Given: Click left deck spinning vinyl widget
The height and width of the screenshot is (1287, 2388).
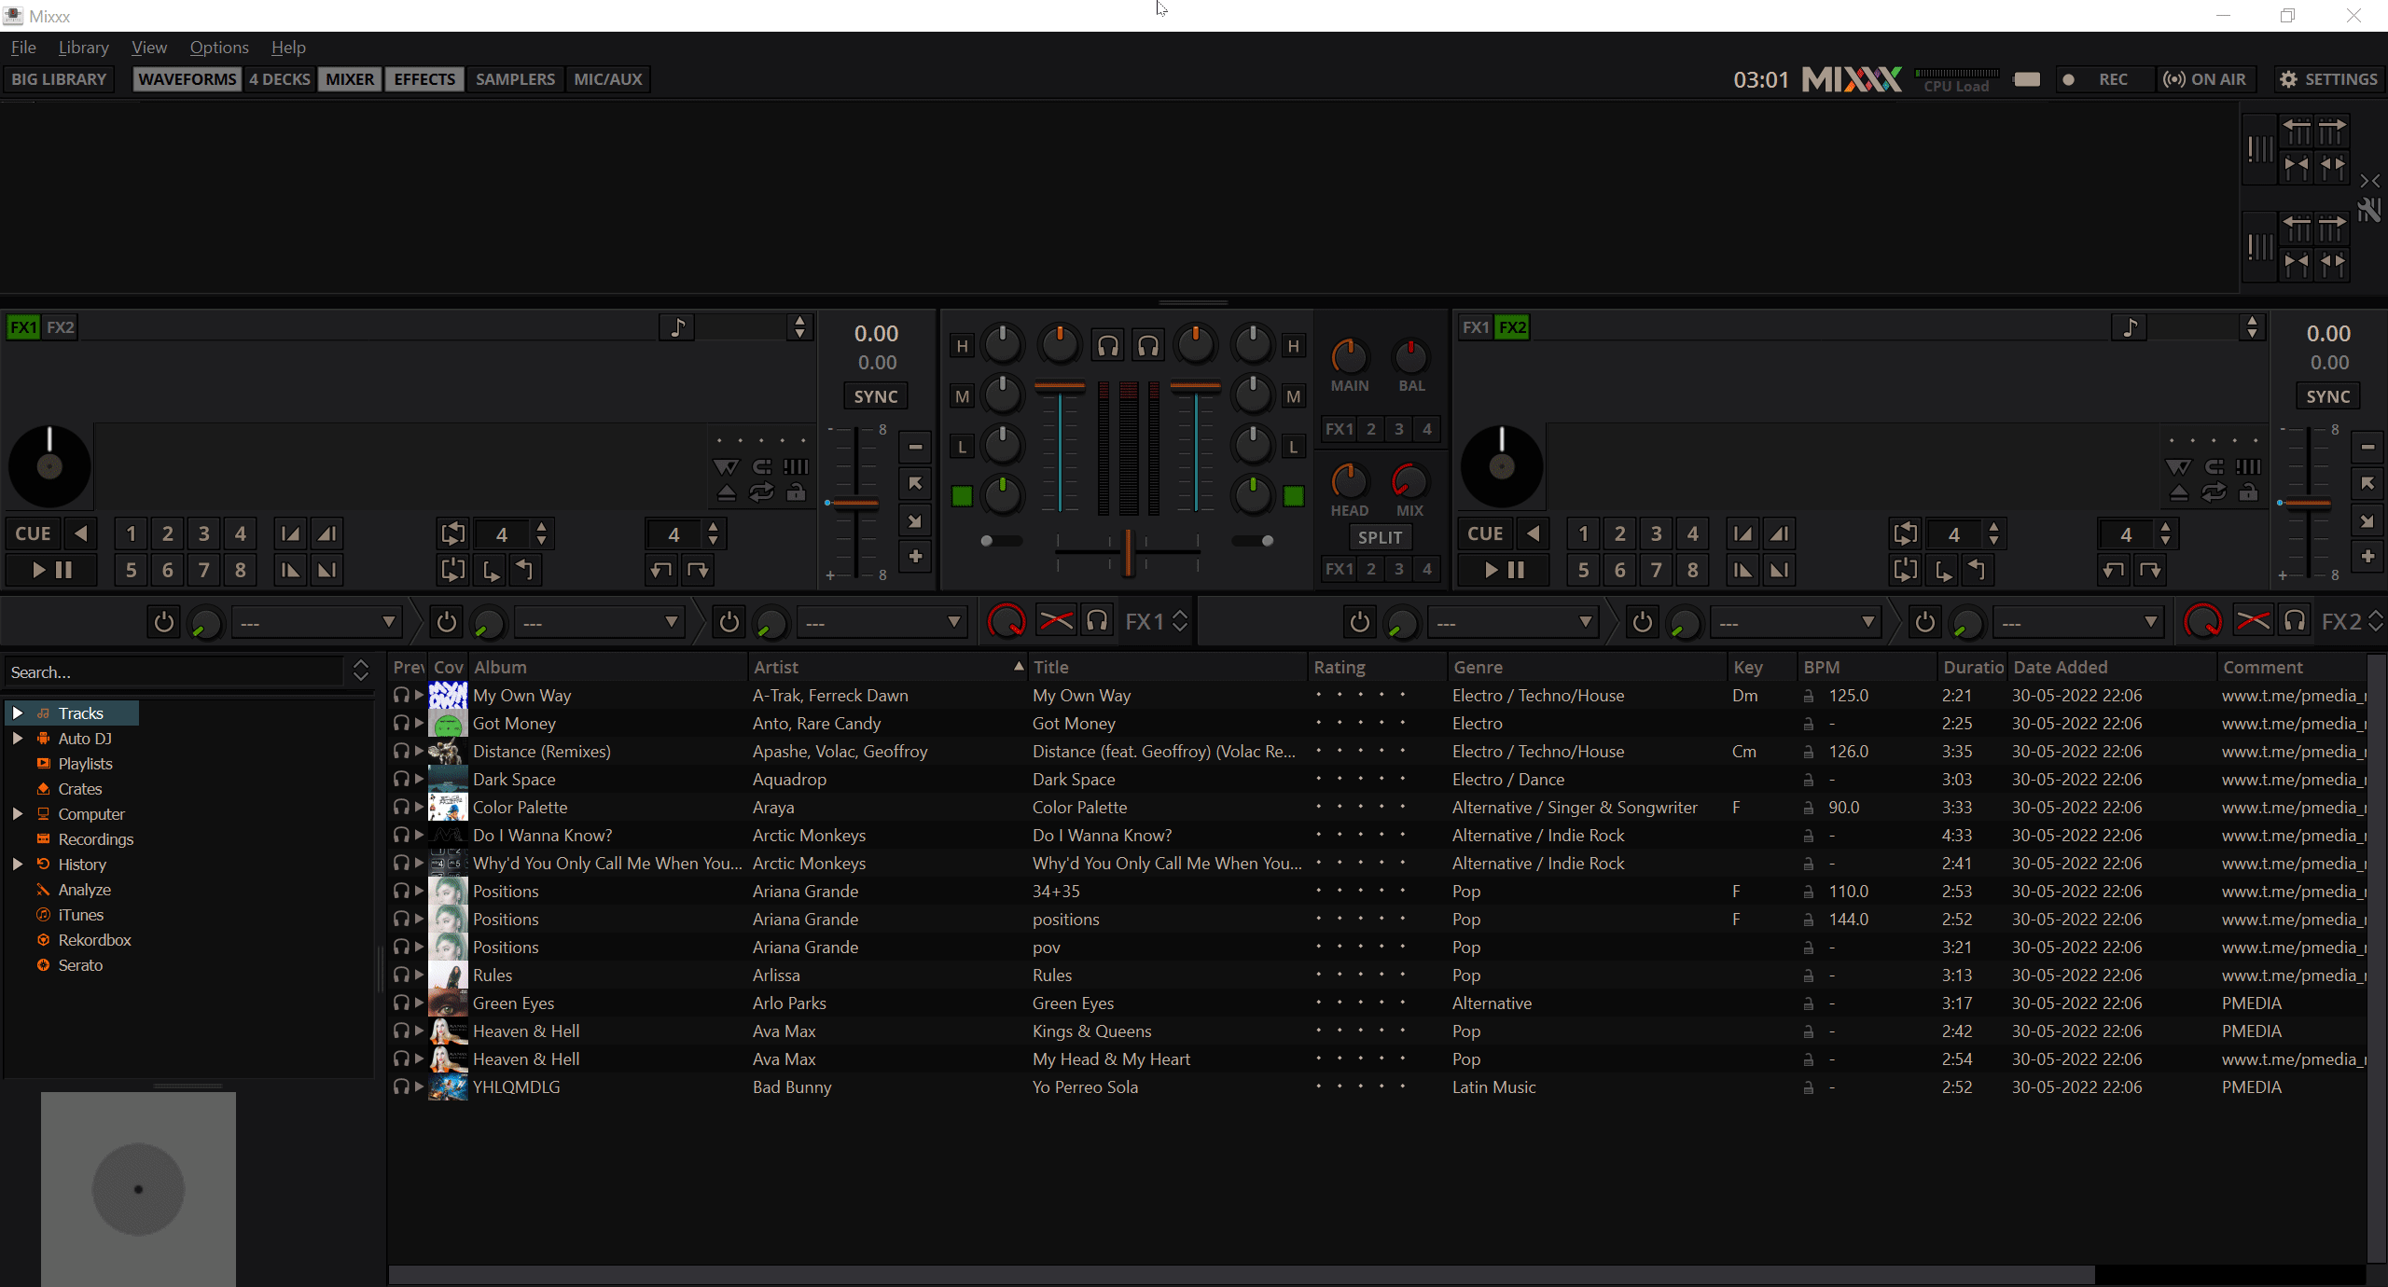Looking at the screenshot, I should click(49, 466).
